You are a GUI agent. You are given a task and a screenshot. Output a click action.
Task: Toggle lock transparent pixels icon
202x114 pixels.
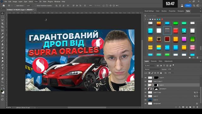pyautogui.click(x=149, y=73)
